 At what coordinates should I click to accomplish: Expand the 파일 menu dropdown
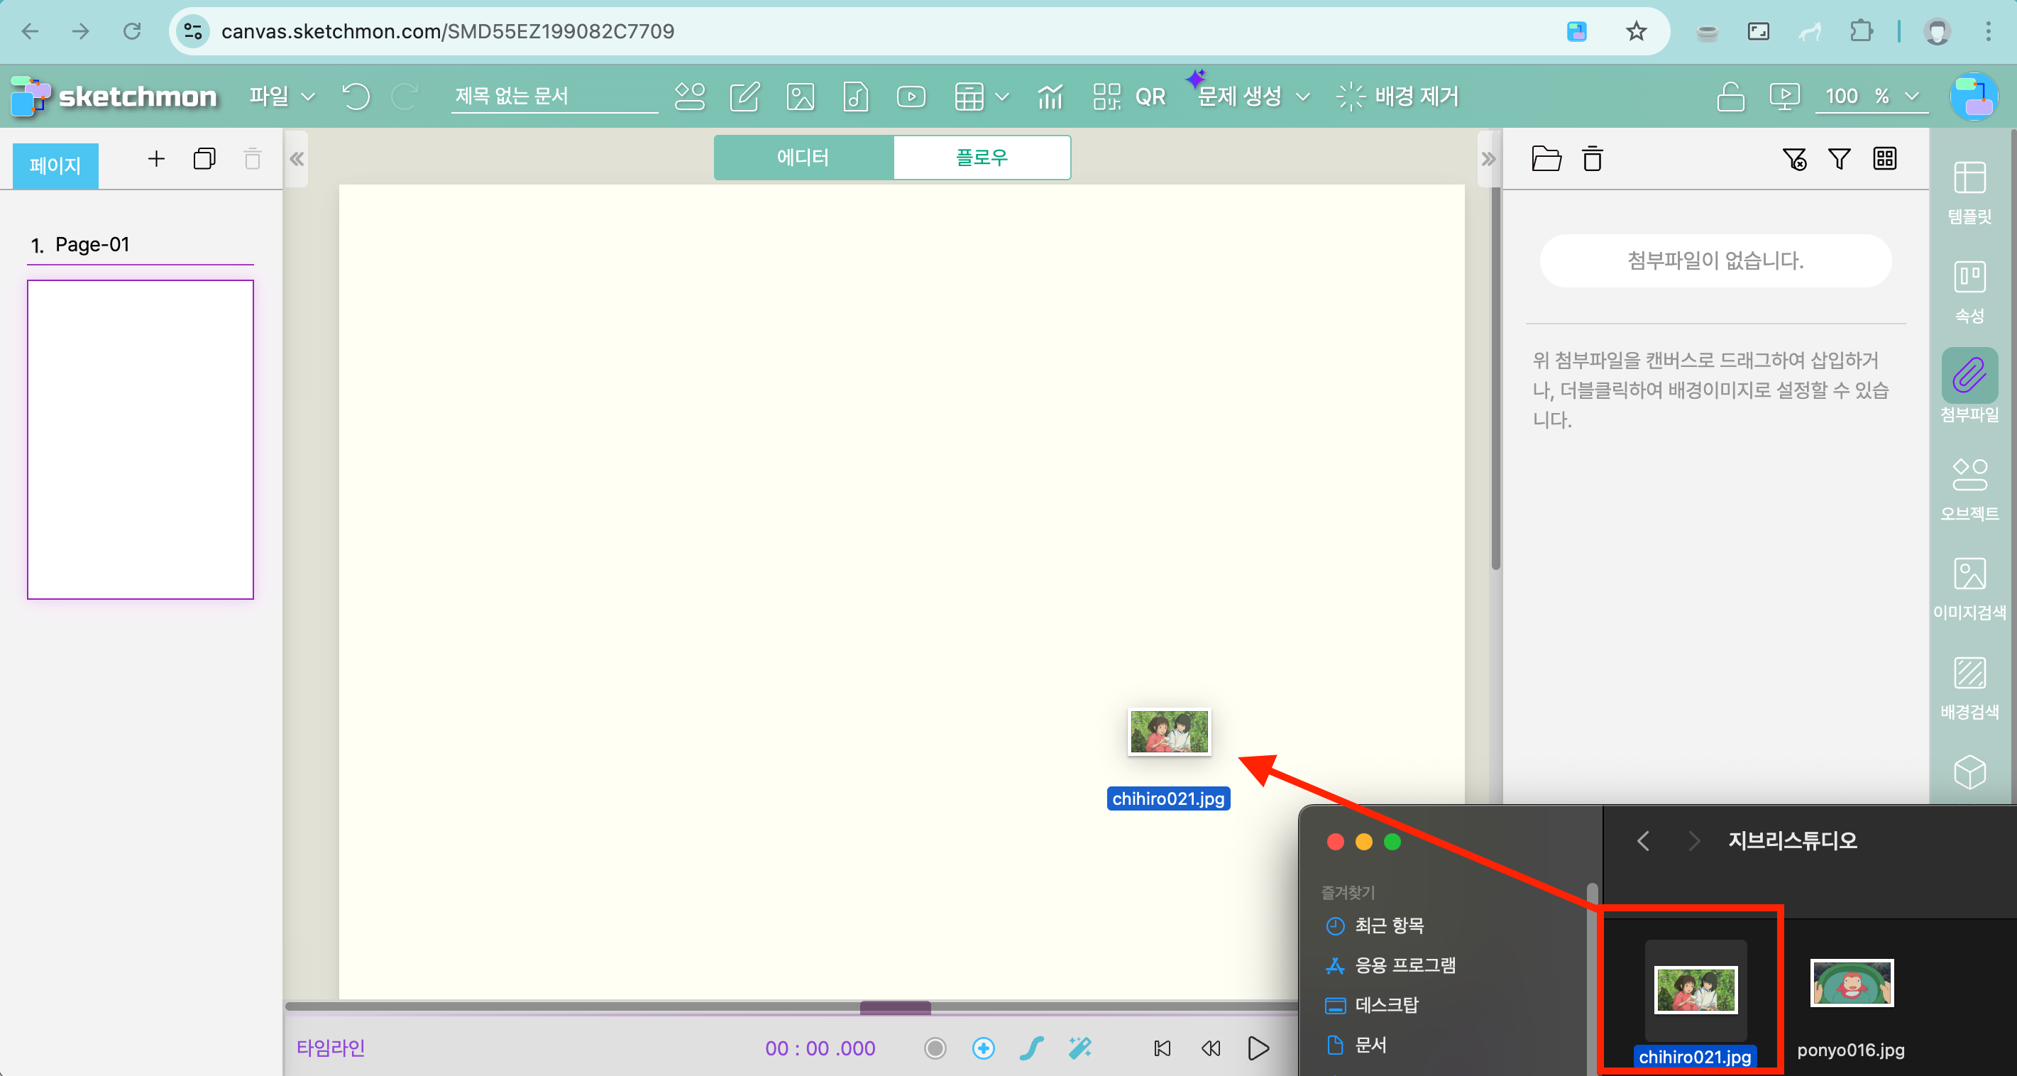click(282, 97)
